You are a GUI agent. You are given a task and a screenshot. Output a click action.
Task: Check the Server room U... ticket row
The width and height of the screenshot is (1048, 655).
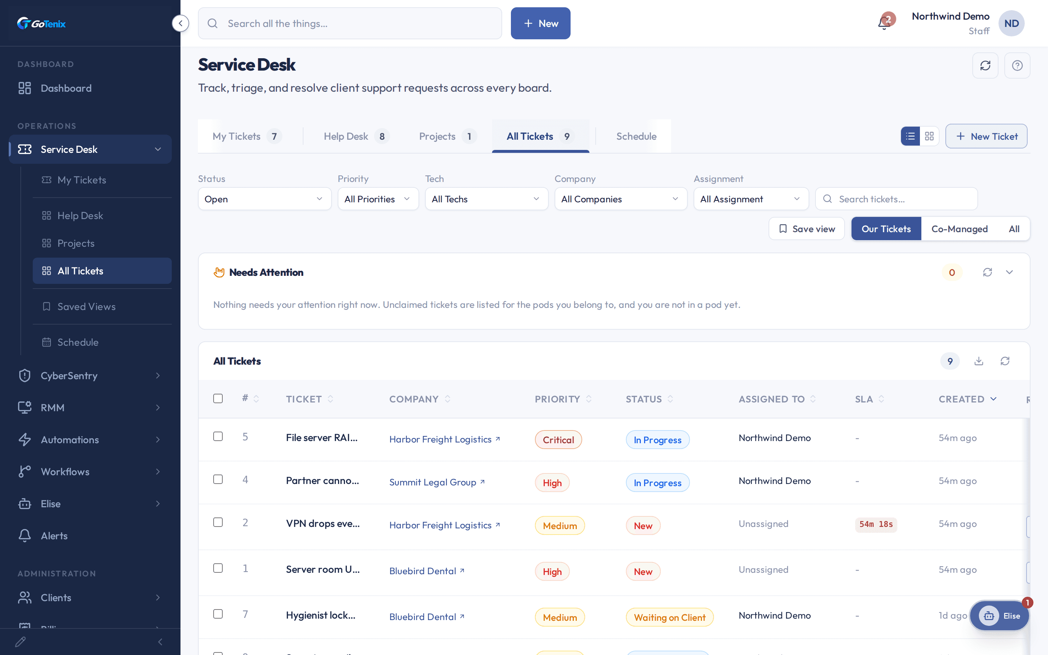click(x=218, y=568)
